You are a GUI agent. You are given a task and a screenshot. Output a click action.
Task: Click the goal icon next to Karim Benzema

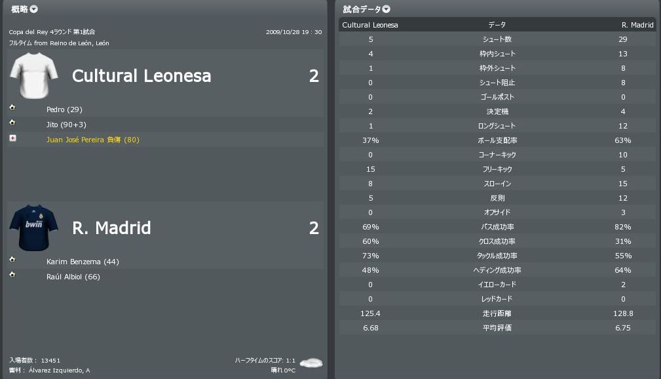tap(12, 260)
